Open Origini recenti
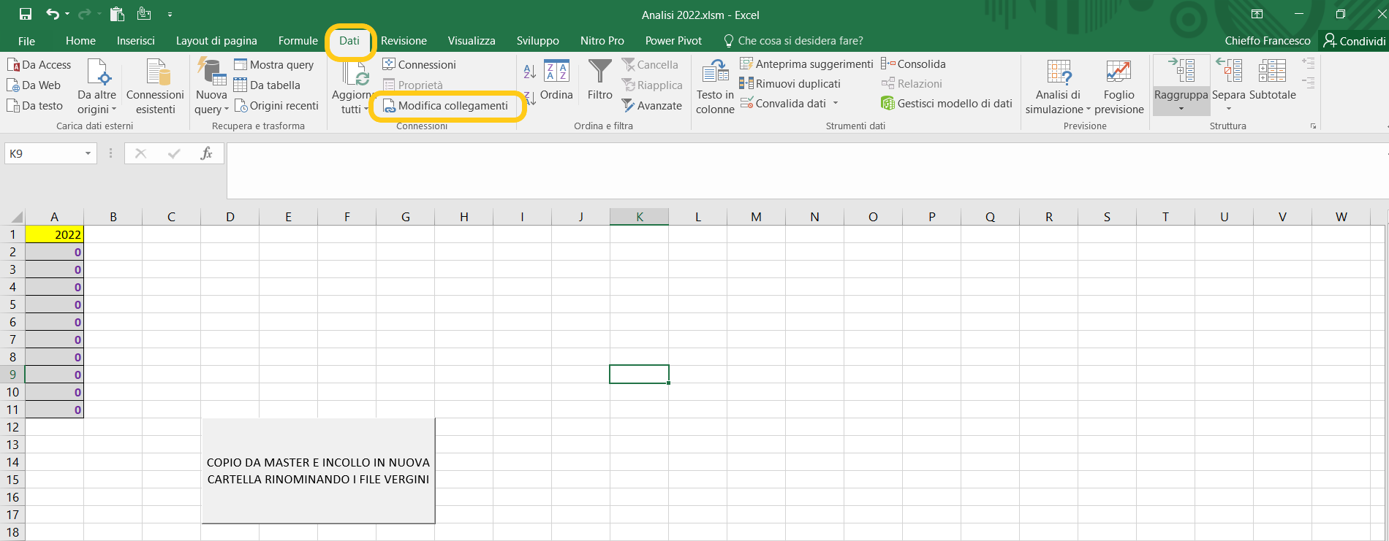Viewport: 1389px width, 541px height. pyautogui.click(x=276, y=106)
